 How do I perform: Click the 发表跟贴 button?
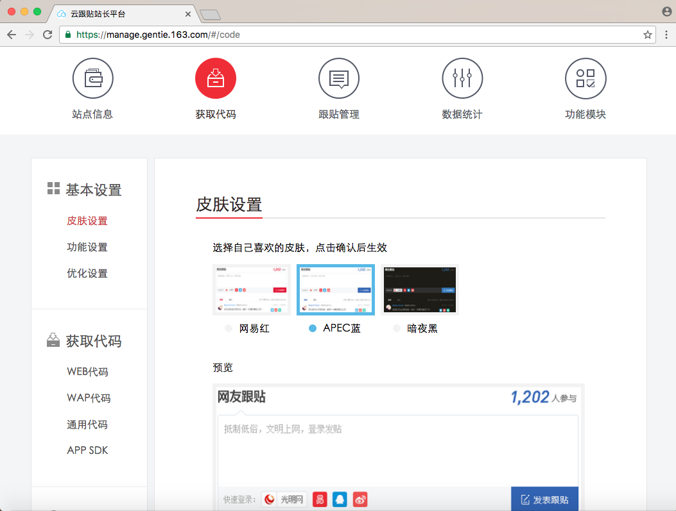[x=544, y=499]
